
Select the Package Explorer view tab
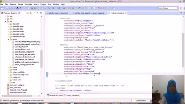click(x=10, y=13)
